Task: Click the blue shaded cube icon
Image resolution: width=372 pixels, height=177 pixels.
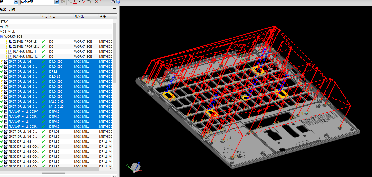Action: [x=118, y=2]
